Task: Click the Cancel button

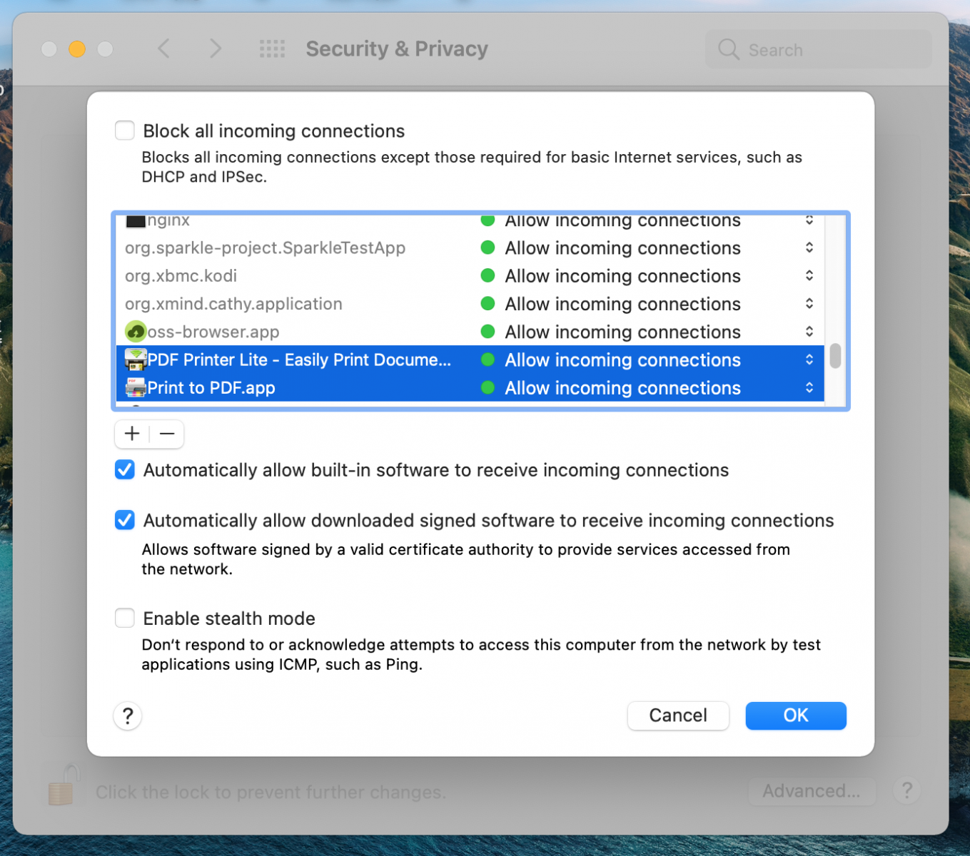Action: [678, 715]
